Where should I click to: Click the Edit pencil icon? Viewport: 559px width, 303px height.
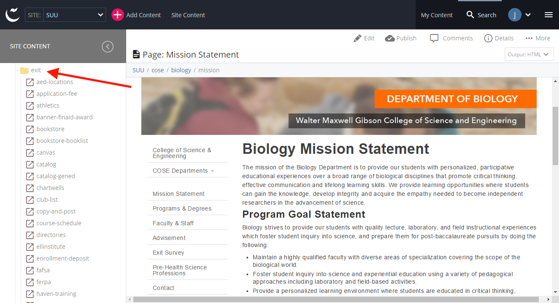(358, 38)
